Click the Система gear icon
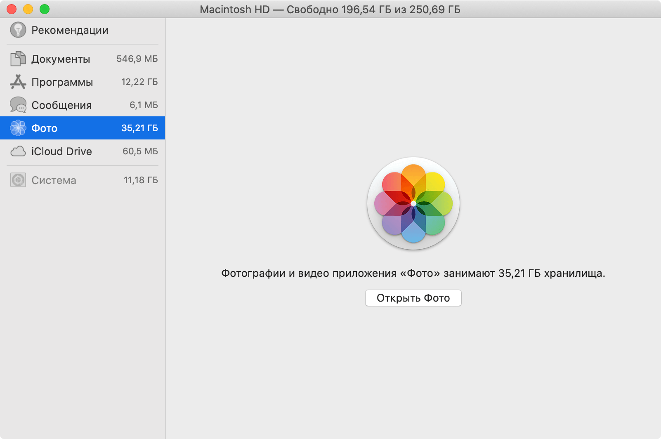This screenshot has height=439, width=661. point(18,180)
